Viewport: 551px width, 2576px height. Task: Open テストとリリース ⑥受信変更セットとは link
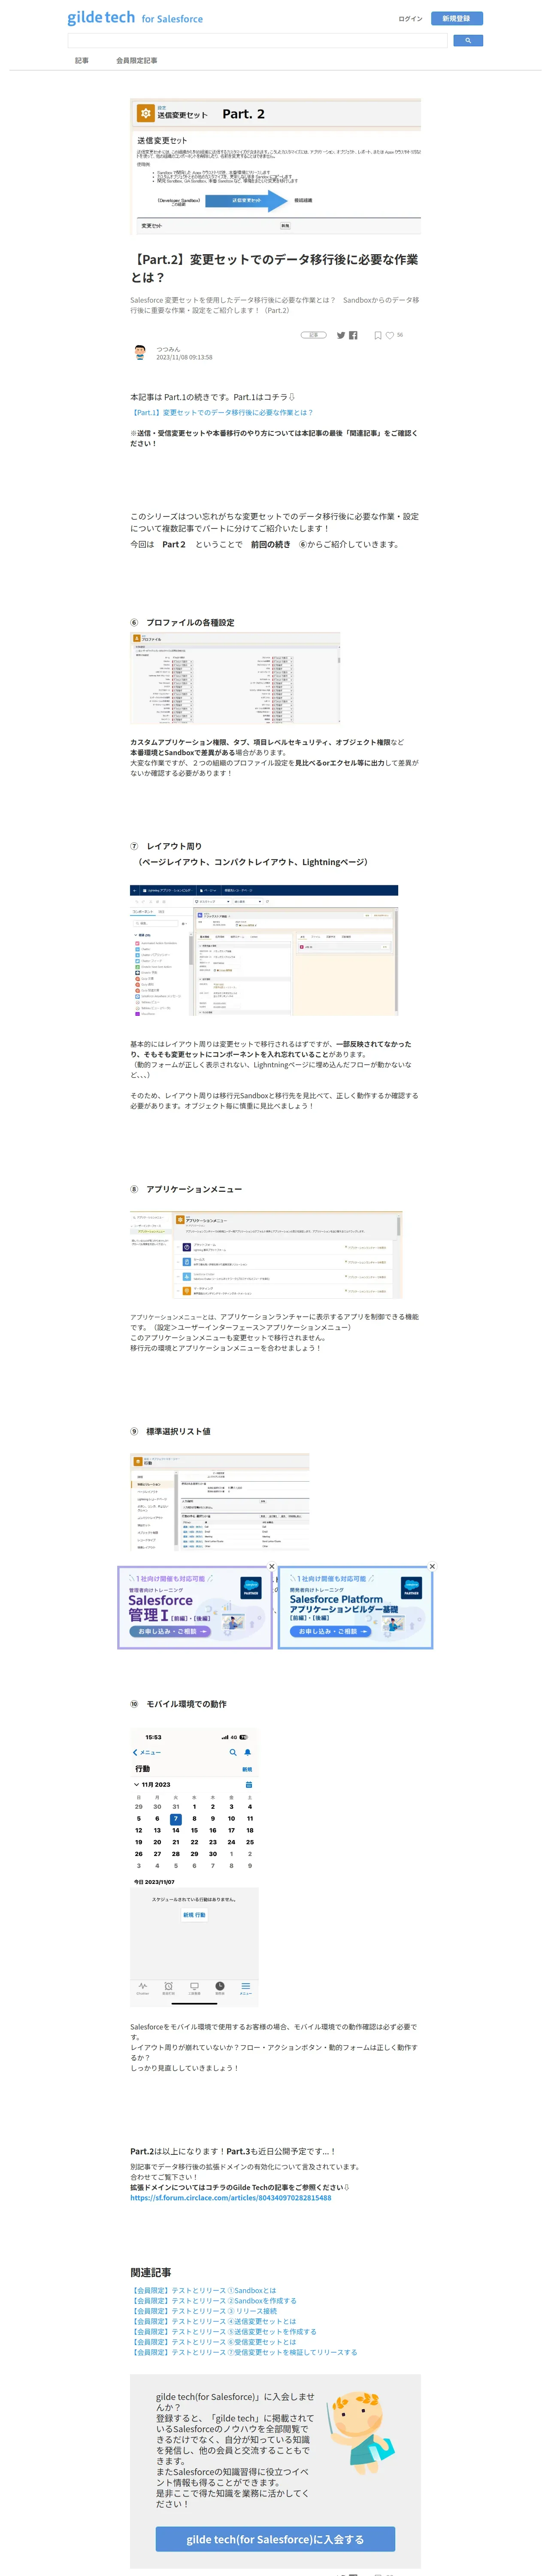click(213, 2342)
